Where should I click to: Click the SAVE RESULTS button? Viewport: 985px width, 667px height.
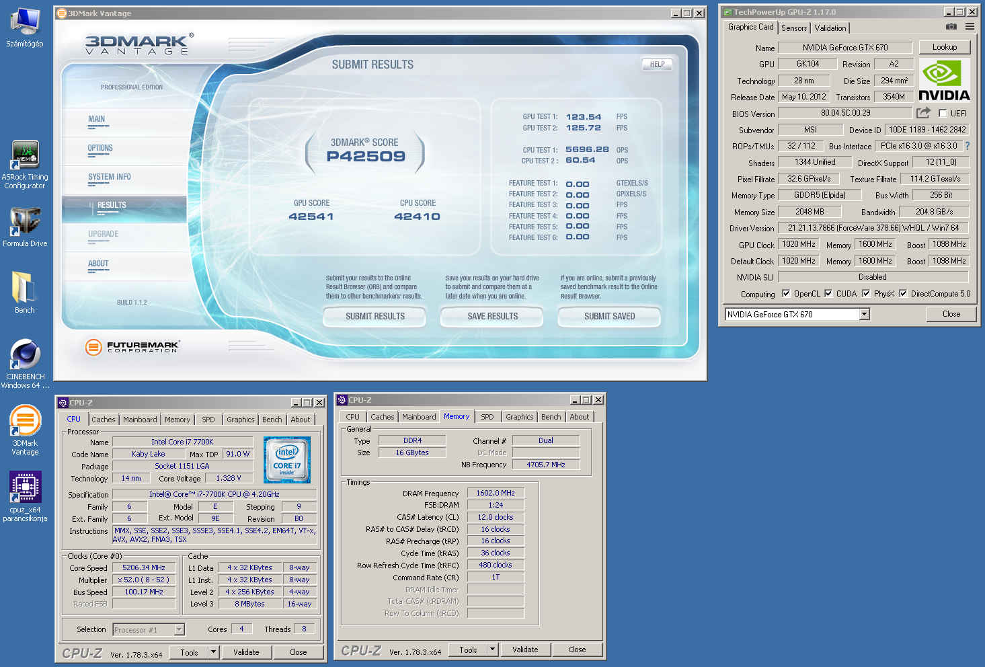(x=492, y=316)
